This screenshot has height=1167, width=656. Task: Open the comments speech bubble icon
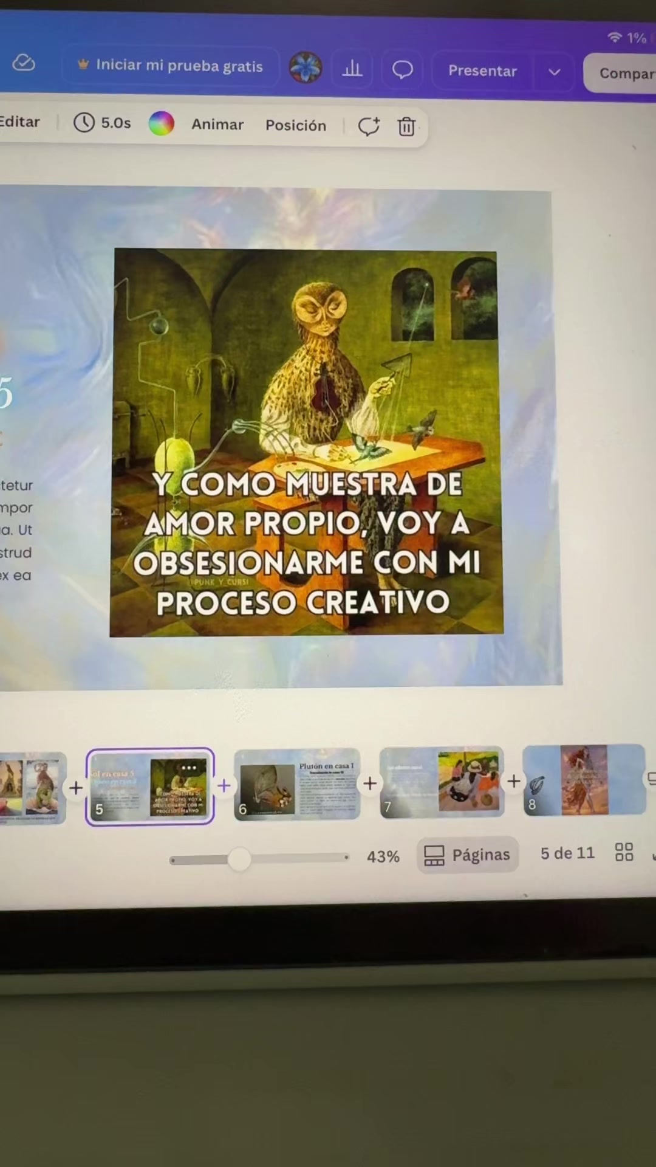pos(402,70)
